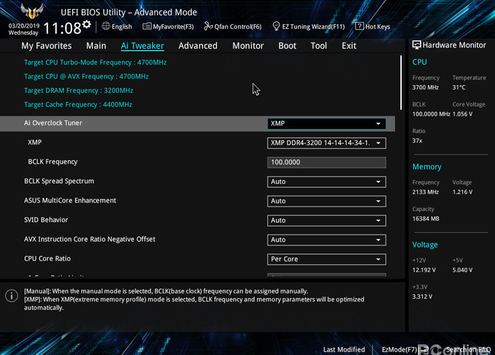The height and width of the screenshot is (355, 495).
Task: Switch to EzMode(F7)
Action: click(x=399, y=349)
